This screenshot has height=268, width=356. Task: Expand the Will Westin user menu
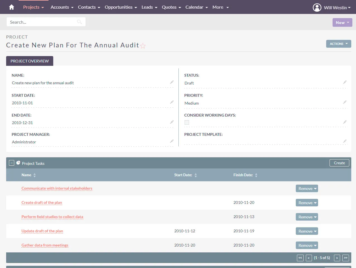(x=337, y=8)
